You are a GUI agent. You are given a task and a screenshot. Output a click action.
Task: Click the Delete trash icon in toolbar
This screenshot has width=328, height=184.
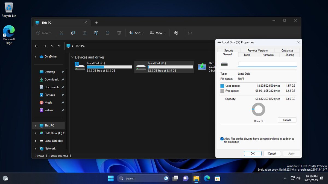pos(119,33)
